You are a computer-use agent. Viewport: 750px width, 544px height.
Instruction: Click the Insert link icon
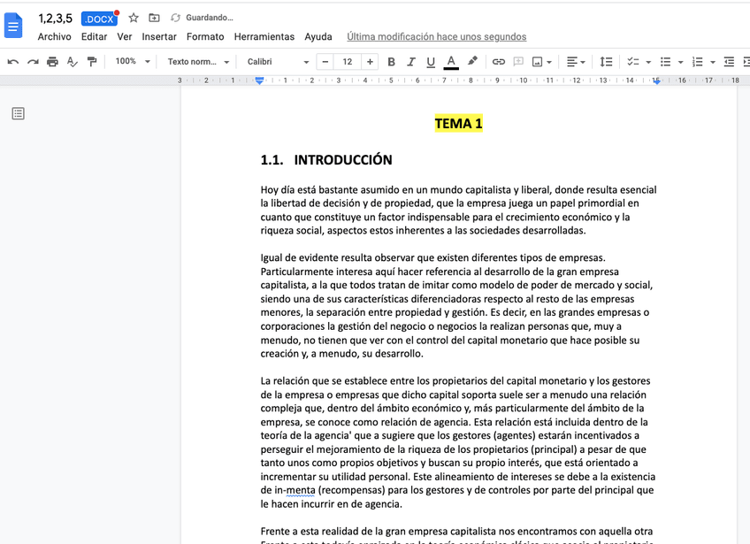(x=498, y=62)
